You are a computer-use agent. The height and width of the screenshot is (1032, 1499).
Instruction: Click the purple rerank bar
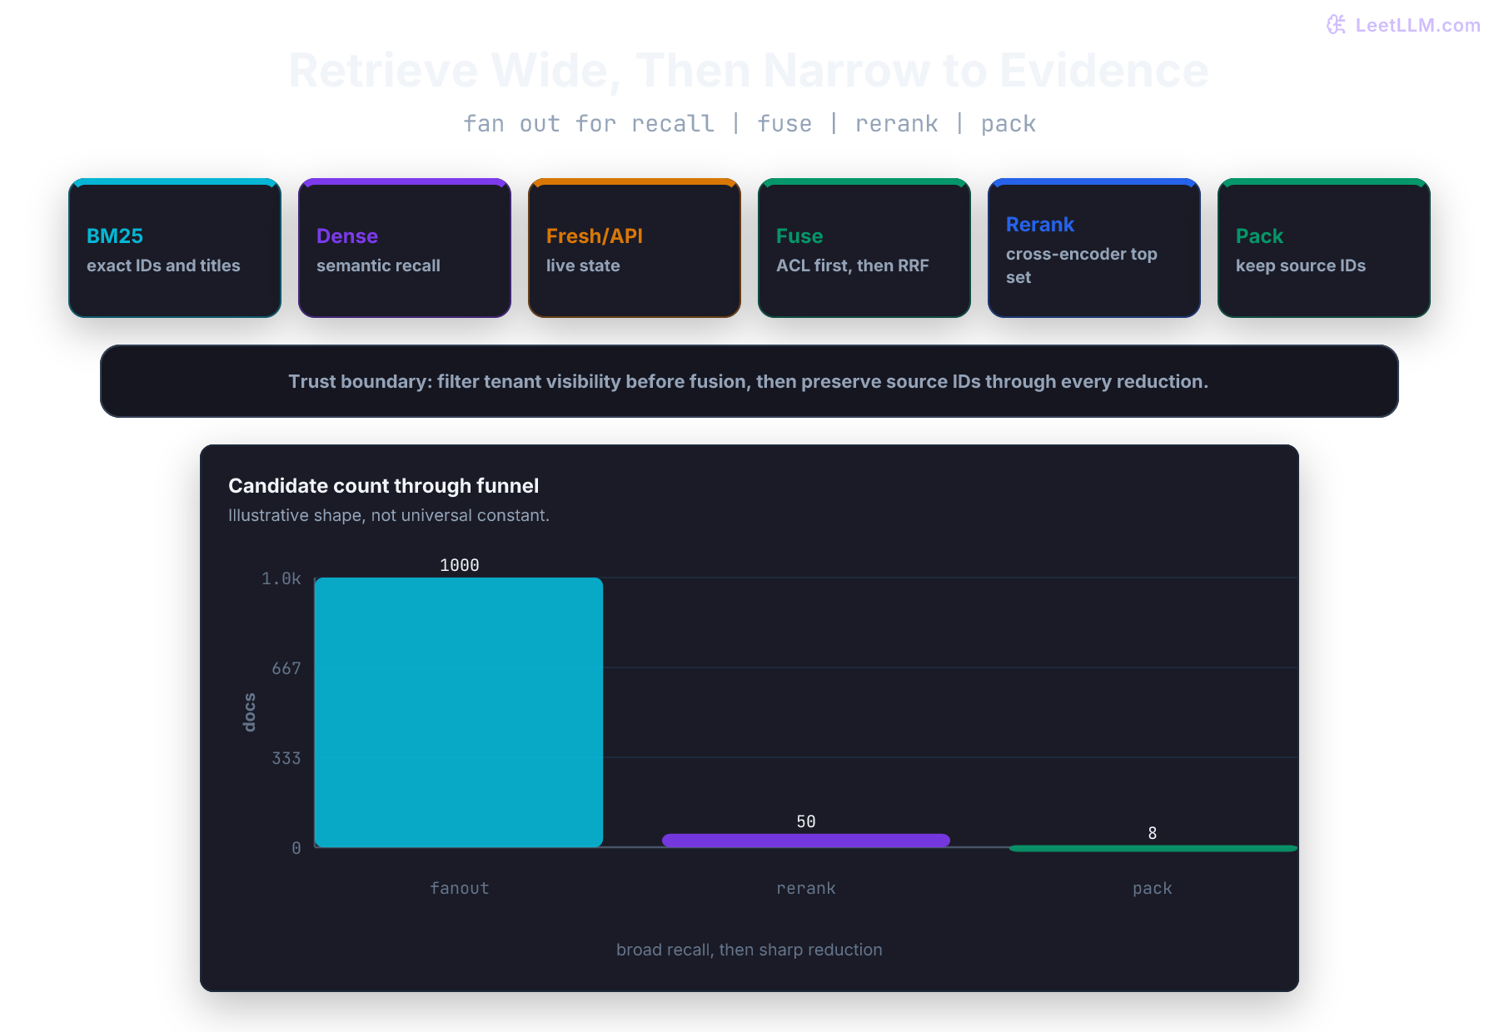click(x=806, y=841)
